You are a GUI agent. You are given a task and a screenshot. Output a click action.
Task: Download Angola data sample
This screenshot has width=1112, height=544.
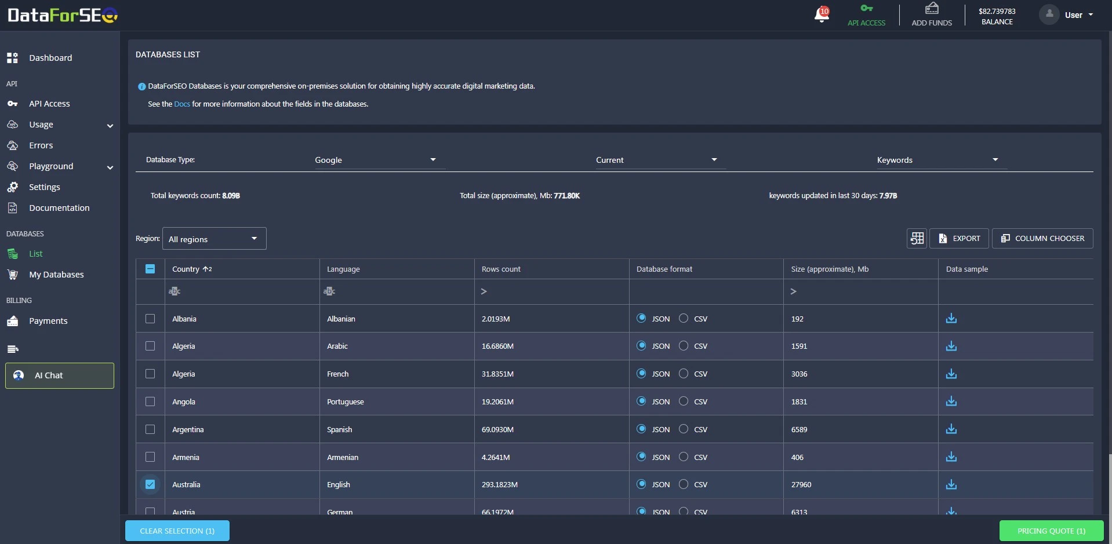951,401
